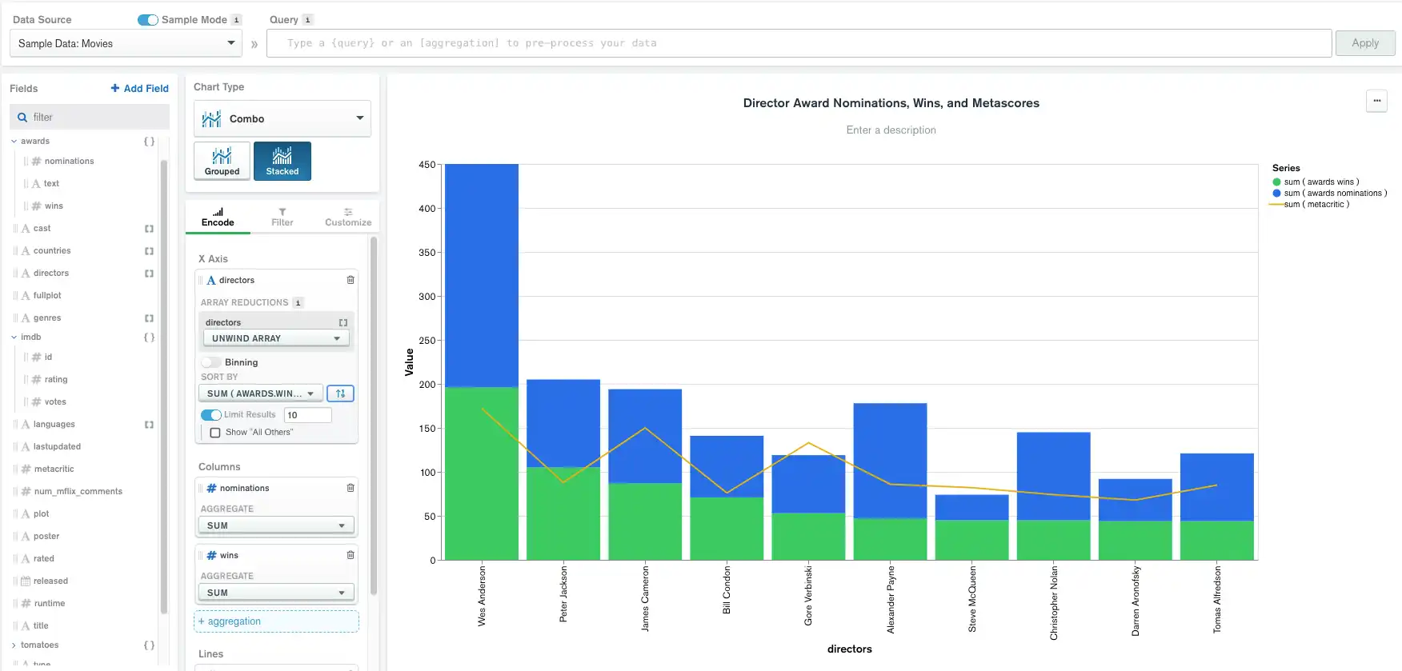Collapse the awards field group
Image resolution: width=1402 pixels, height=671 pixels.
coord(14,142)
